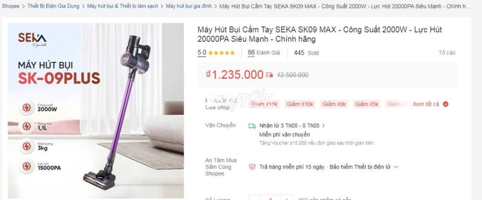Click the 15000PA suction lightning icon
The width and height of the screenshot is (482, 200).
pos(27,166)
